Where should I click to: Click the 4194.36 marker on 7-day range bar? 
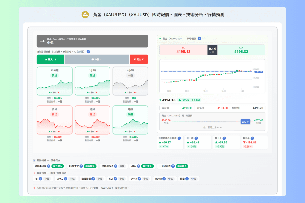(x=245, y=122)
